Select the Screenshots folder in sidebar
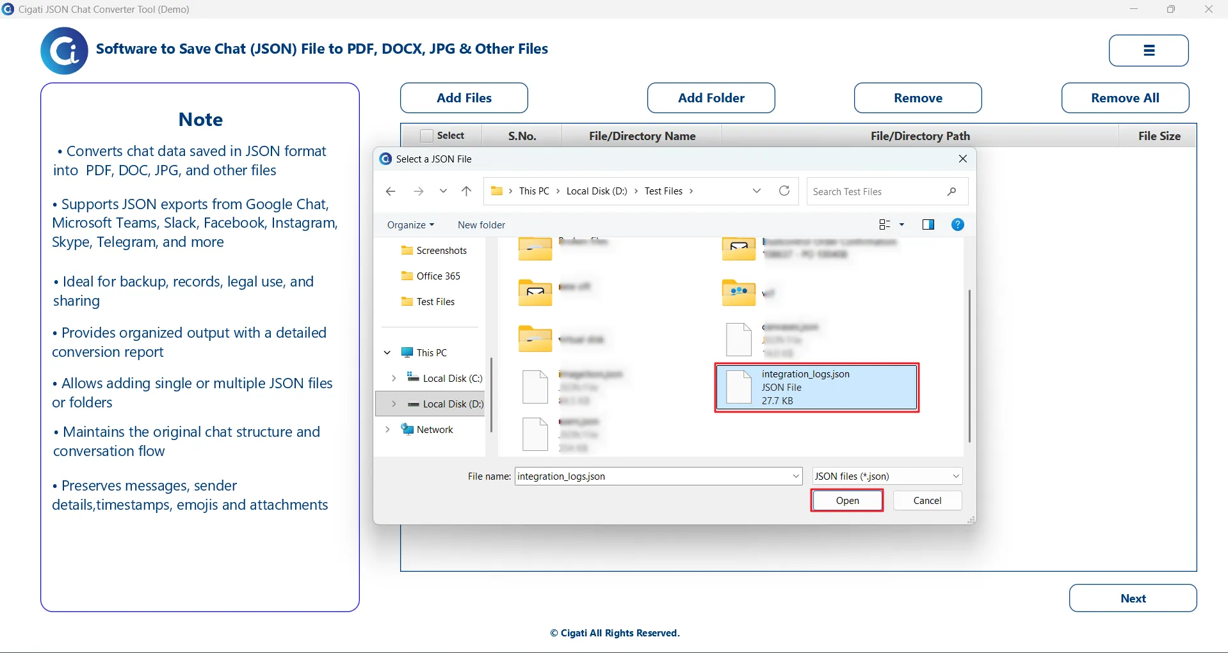This screenshot has width=1228, height=653. pyautogui.click(x=434, y=251)
